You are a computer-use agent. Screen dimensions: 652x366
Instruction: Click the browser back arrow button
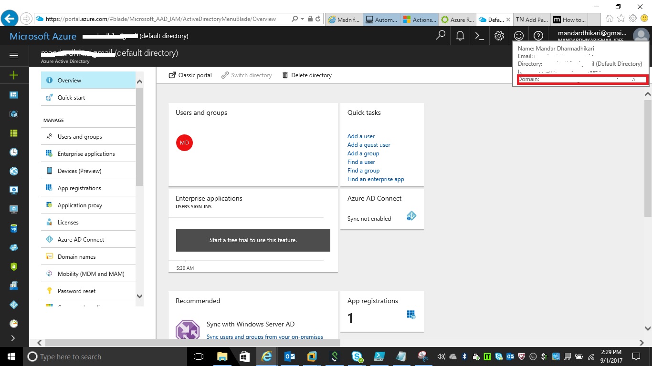point(10,19)
